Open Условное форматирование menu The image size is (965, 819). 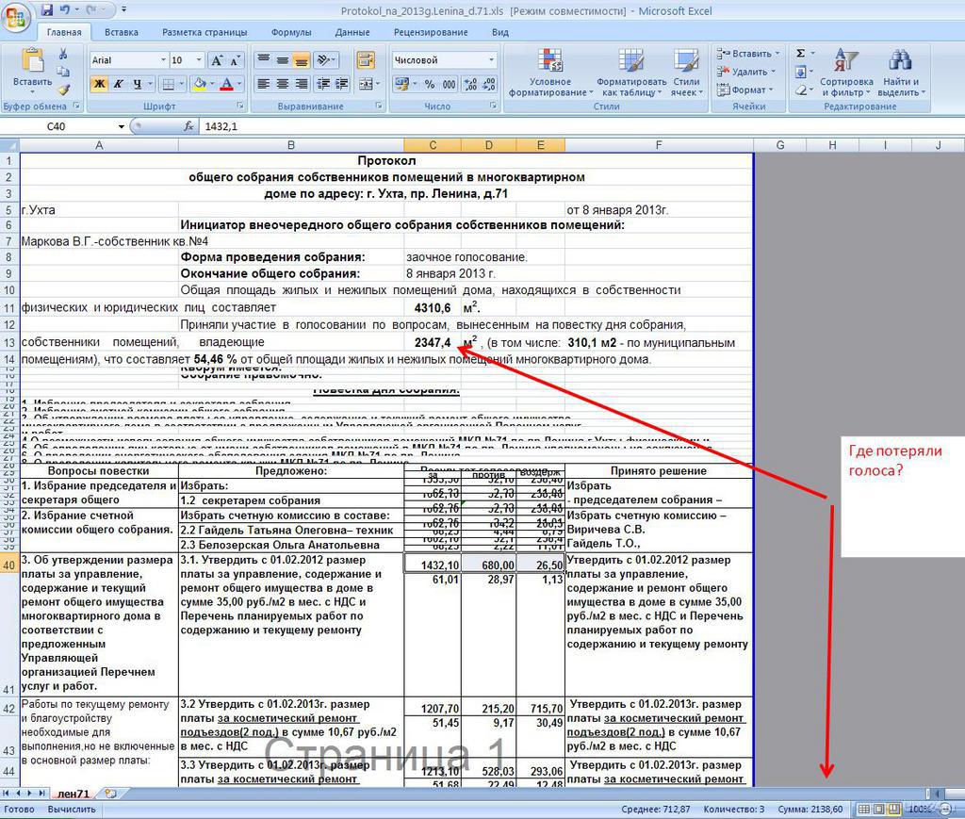point(550,73)
